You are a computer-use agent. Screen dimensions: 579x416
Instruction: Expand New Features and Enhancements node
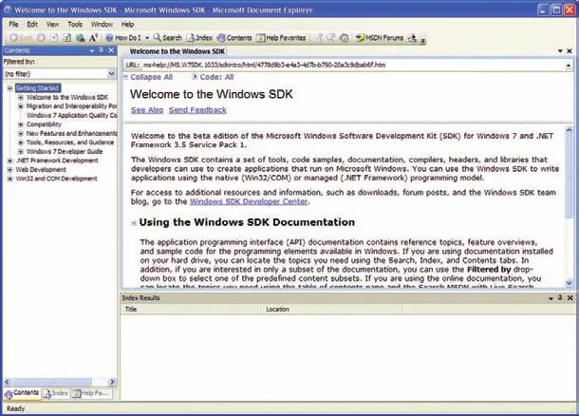21,133
